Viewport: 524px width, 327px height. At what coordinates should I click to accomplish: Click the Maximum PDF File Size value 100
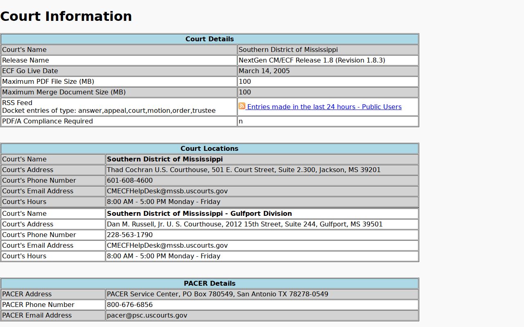tap(245, 81)
